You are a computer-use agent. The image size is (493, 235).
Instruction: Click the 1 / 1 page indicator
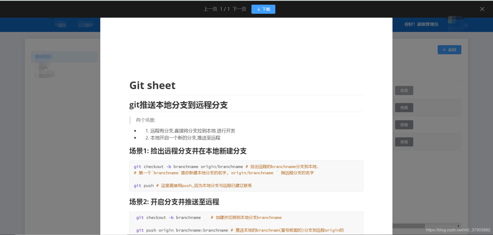click(x=225, y=9)
